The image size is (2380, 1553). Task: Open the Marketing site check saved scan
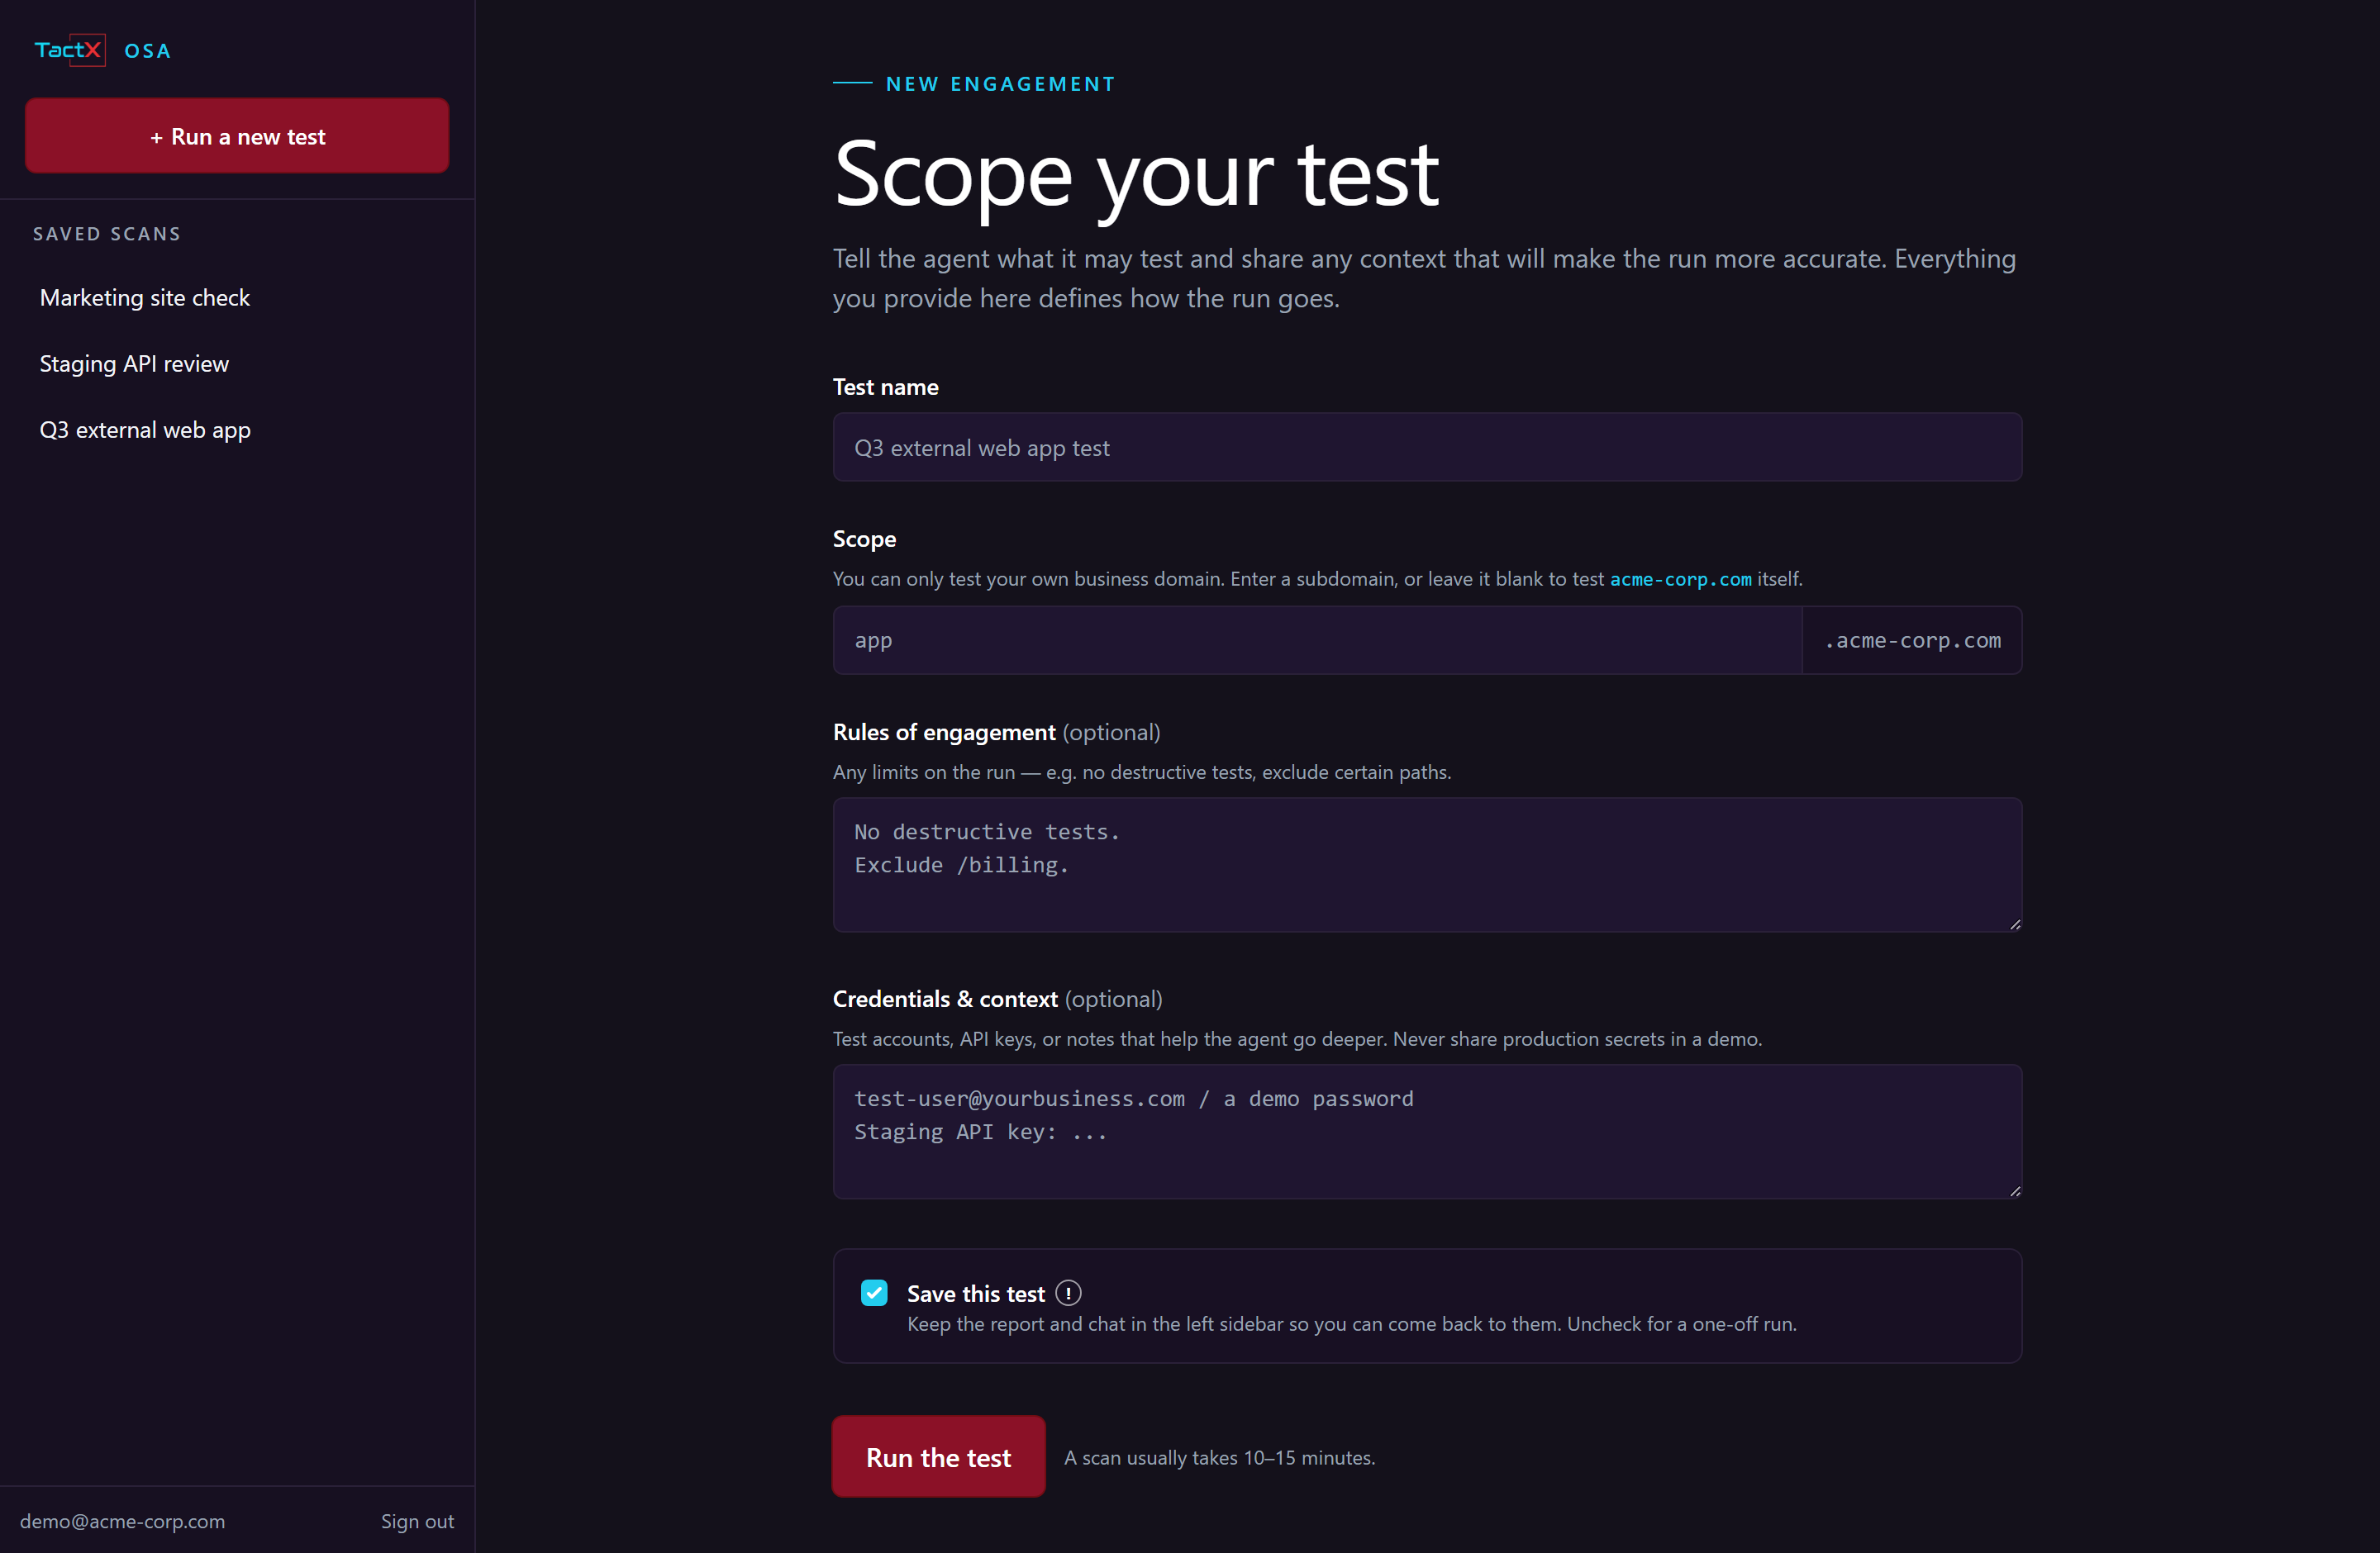click(145, 298)
